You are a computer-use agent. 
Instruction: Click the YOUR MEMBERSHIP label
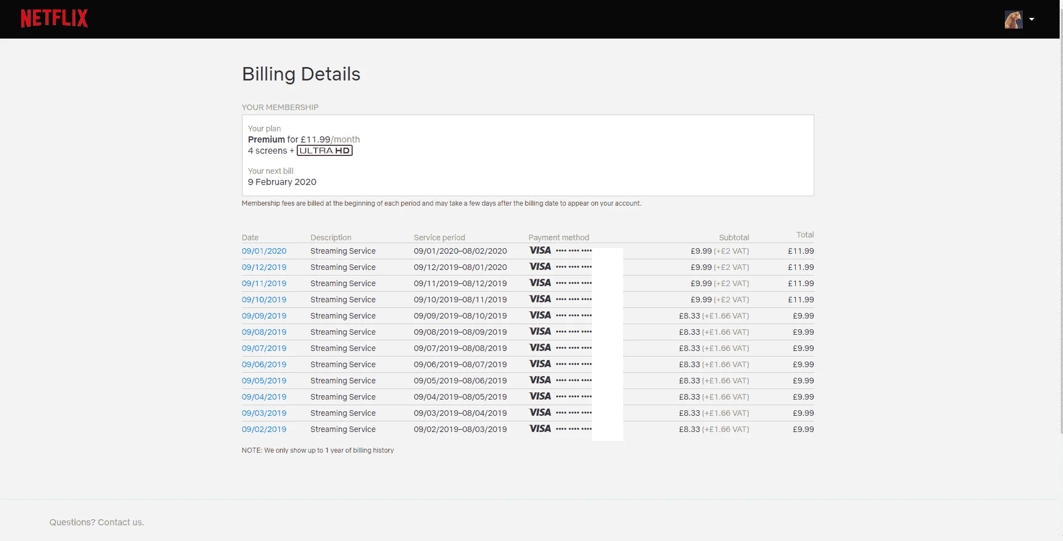click(280, 107)
